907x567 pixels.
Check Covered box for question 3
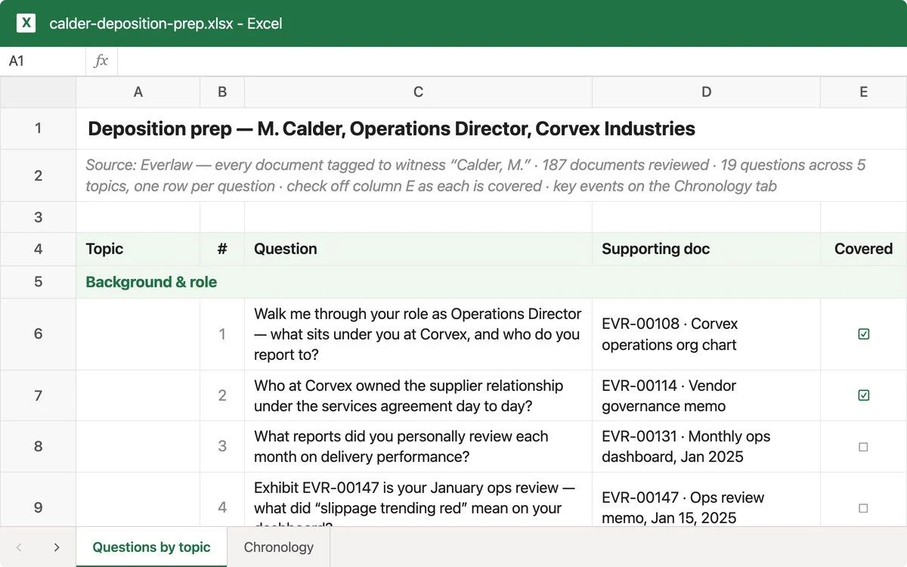(864, 447)
